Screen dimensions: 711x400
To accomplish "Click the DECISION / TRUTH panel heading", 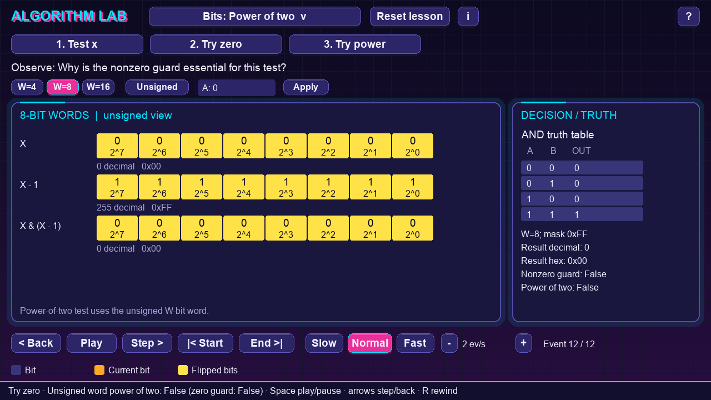I will [x=569, y=116].
